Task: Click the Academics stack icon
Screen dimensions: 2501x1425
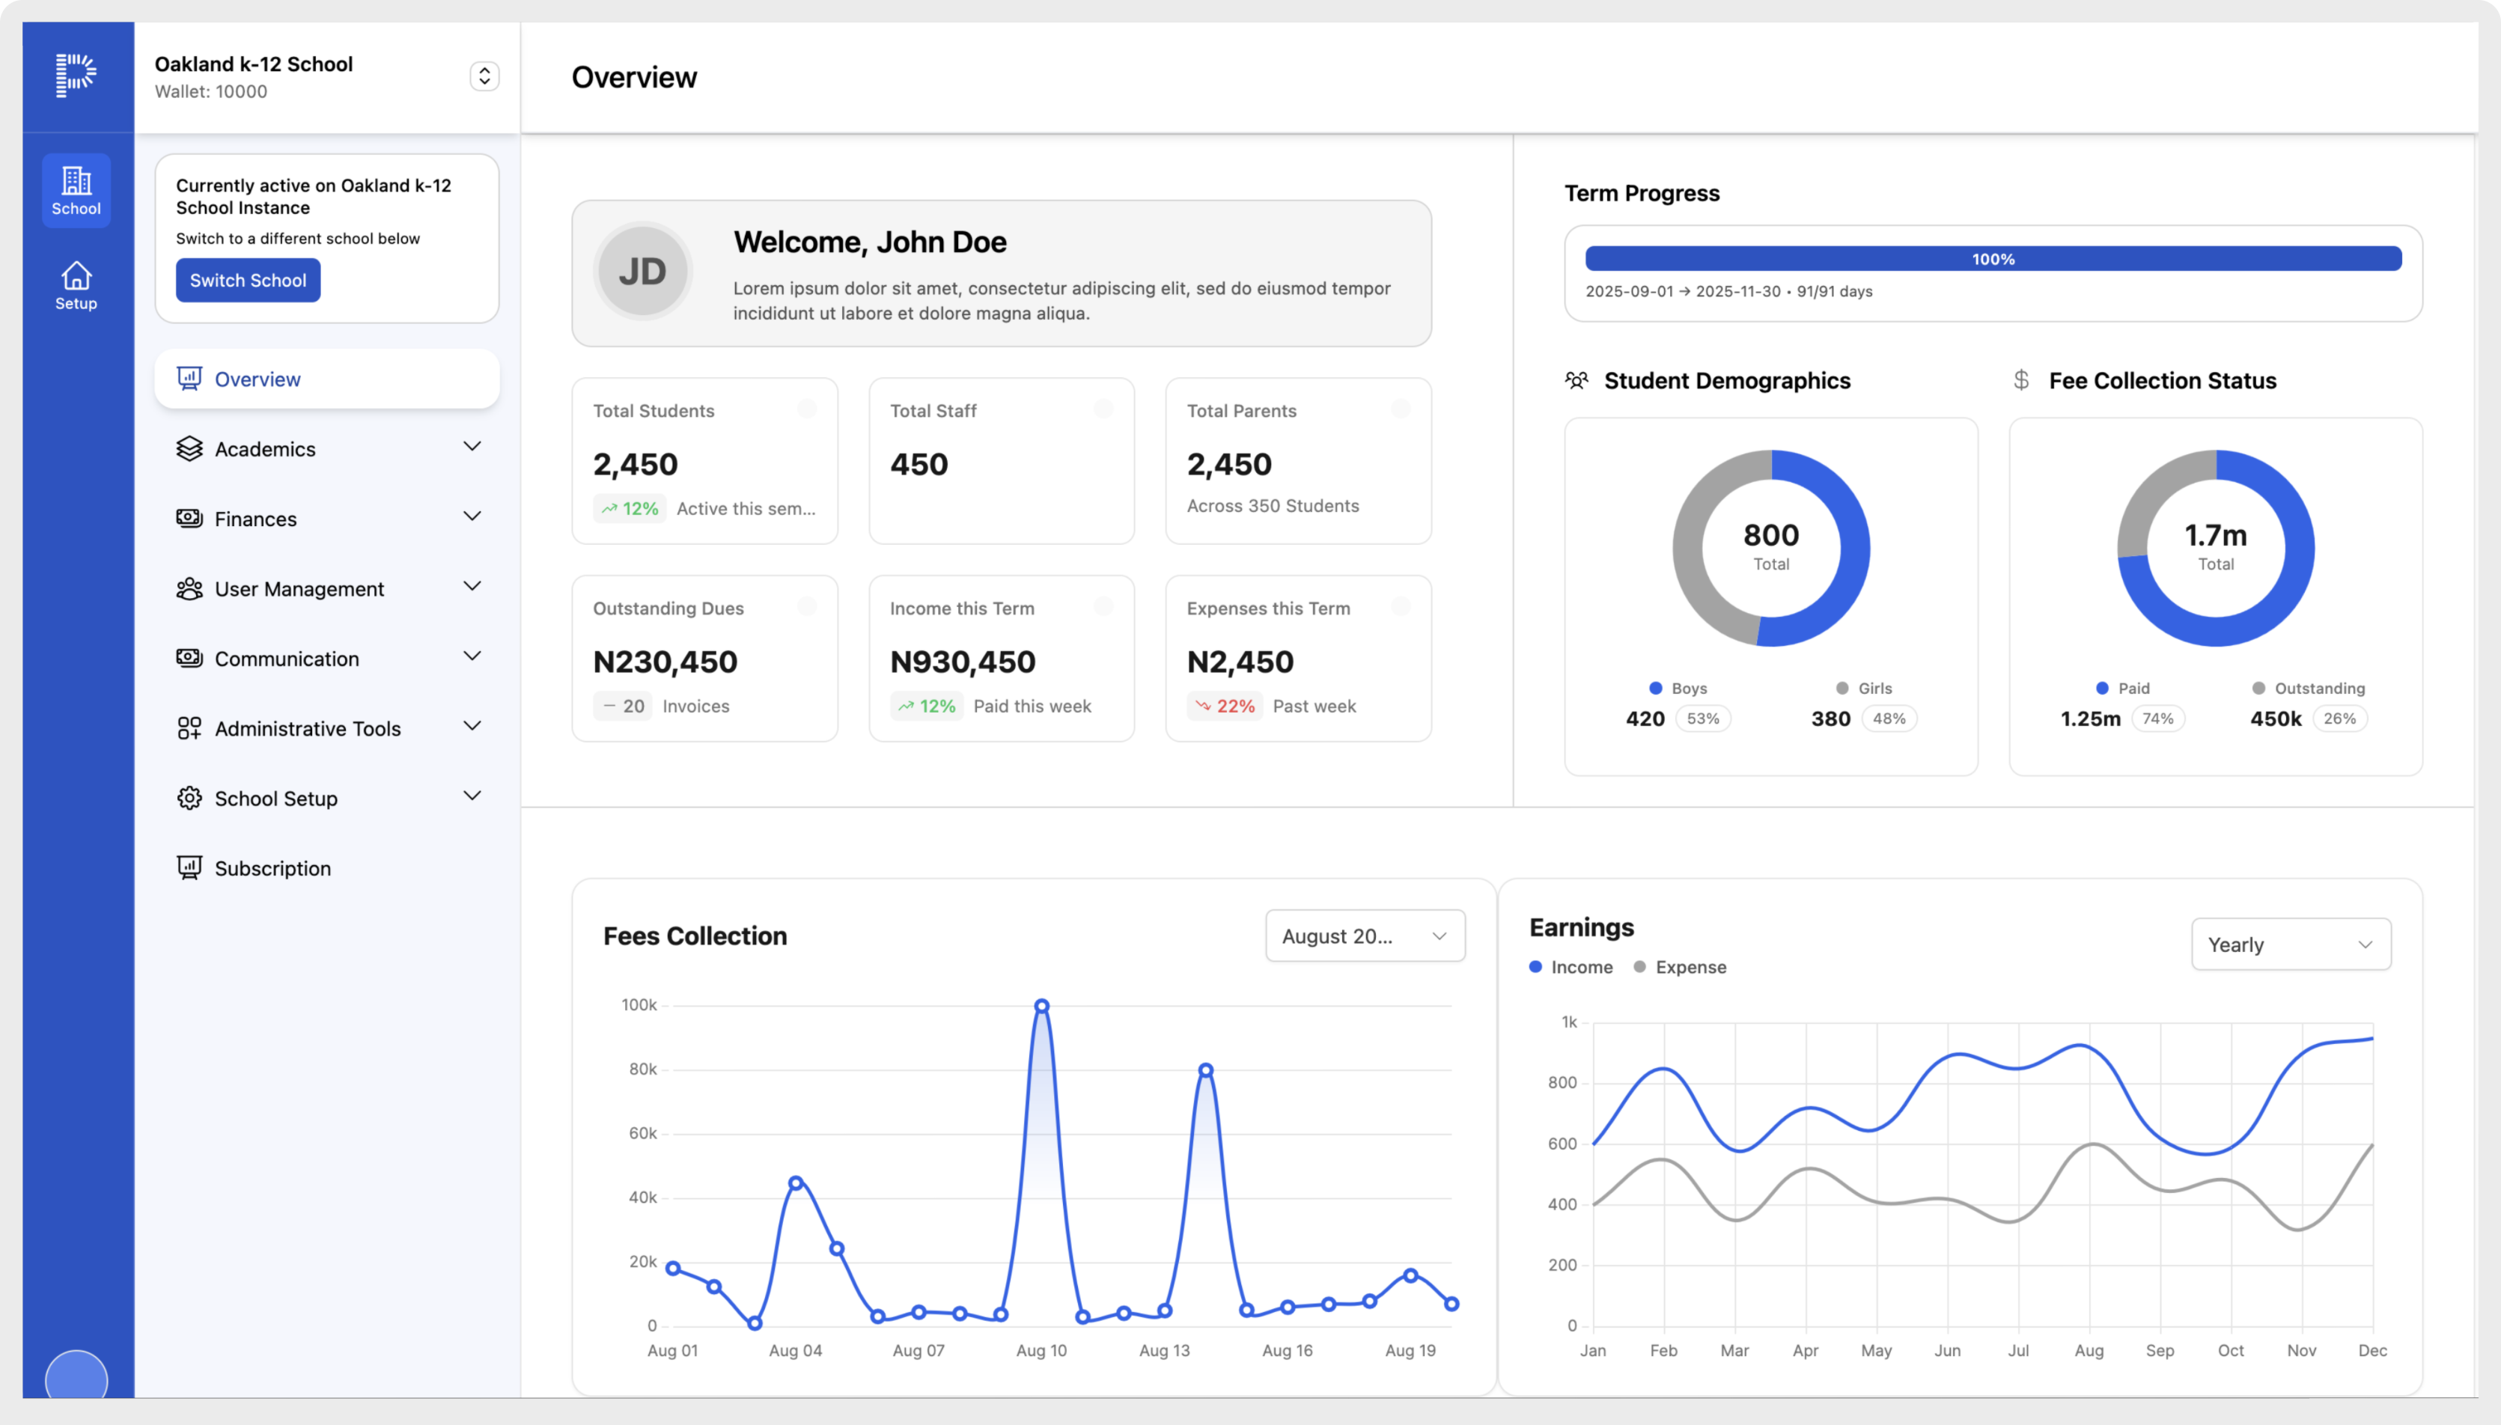Action: (x=190, y=448)
